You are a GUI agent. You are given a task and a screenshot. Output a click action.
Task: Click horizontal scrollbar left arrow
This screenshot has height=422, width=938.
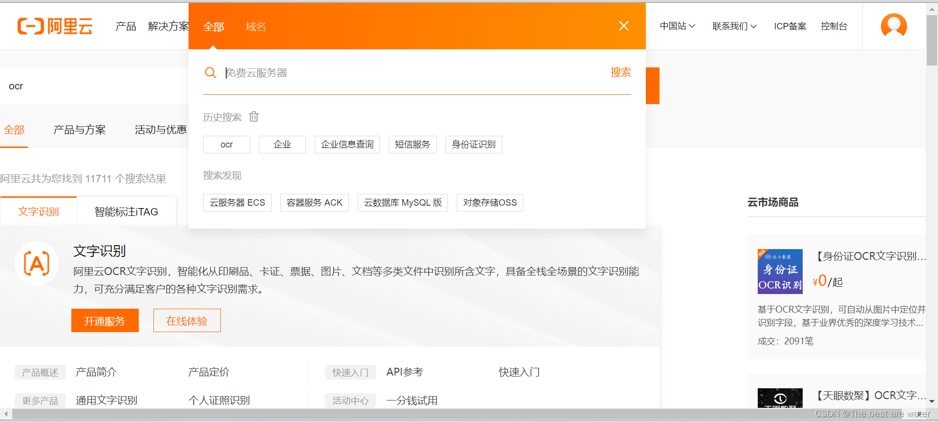pyautogui.click(x=5, y=414)
